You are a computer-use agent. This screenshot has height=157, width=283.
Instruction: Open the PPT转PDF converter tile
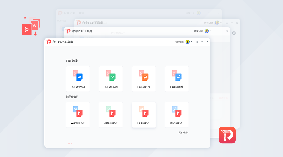click(144, 115)
